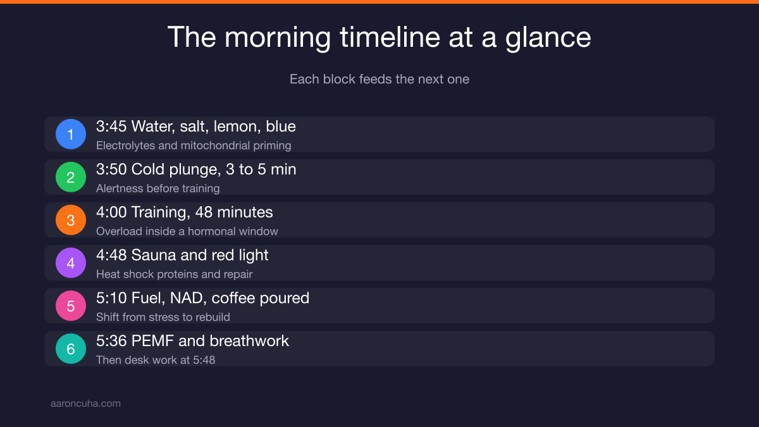The image size is (759, 427).
Task: Click the teal circle numbered 6
Action: tap(71, 349)
